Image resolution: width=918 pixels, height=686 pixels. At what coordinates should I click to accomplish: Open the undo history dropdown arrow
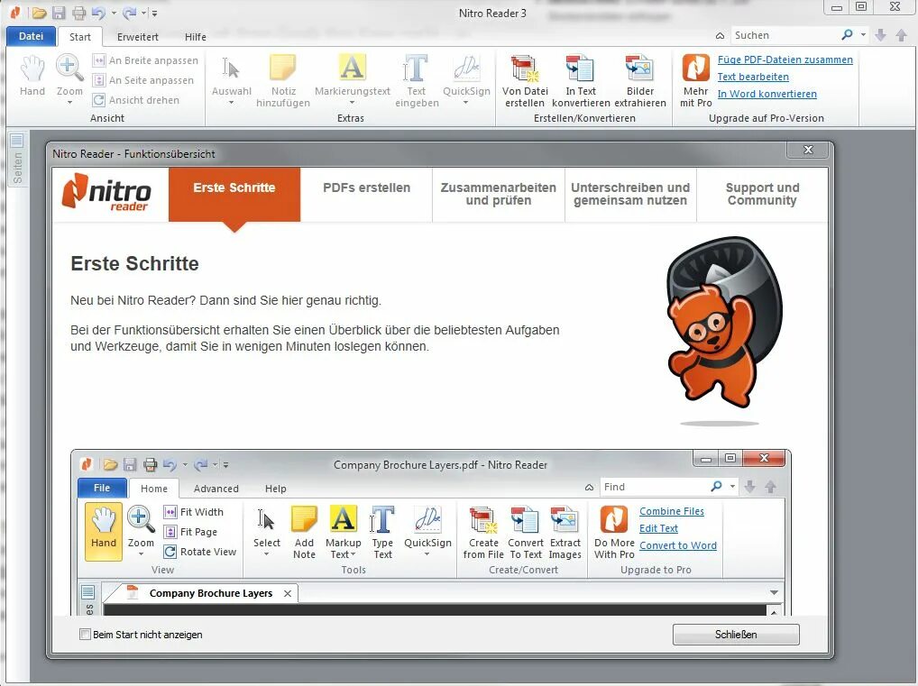[114, 13]
